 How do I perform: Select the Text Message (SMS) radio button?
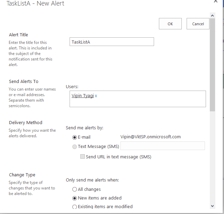pyautogui.click(x=74, y=147)
